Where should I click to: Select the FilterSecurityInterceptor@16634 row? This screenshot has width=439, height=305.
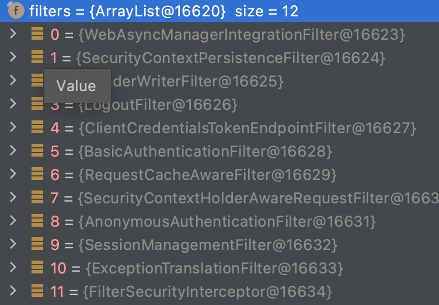[x=208, y=291]
